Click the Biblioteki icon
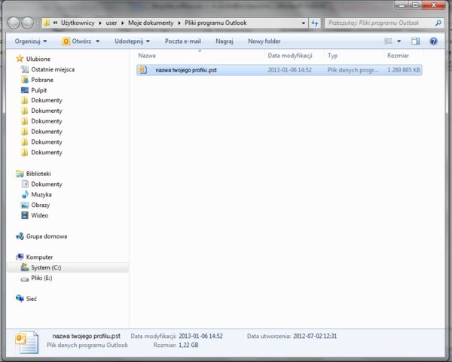Image resolution: width=452 pixels, height=362 pixels. 20,174
